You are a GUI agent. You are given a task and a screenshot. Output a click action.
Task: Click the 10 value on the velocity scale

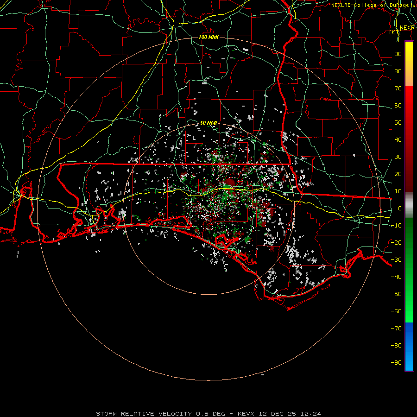pyautogui.click(x=398, y=191)
